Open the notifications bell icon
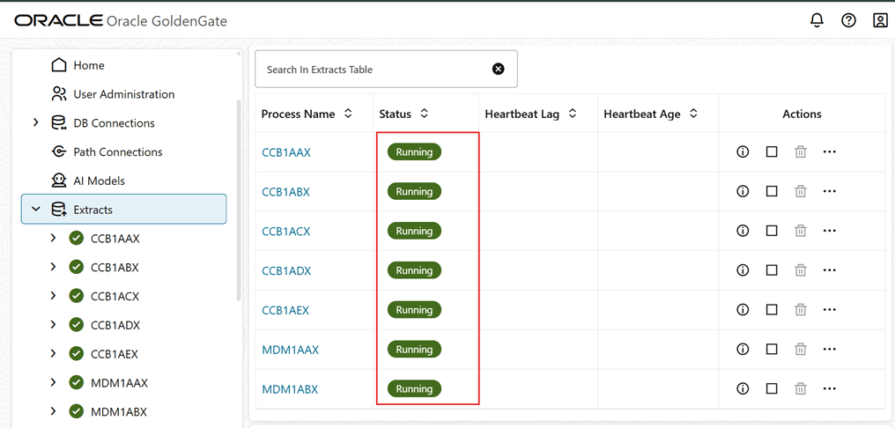 tap(817, 20)
